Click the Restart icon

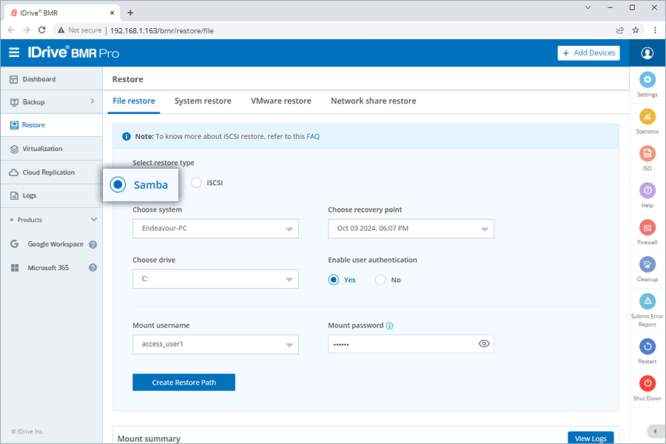click(x=647, y=346)
